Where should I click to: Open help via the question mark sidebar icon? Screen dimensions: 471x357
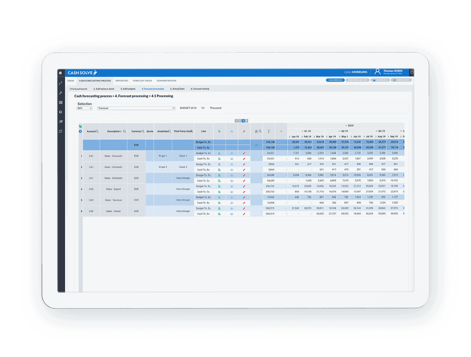click(61, 112)
